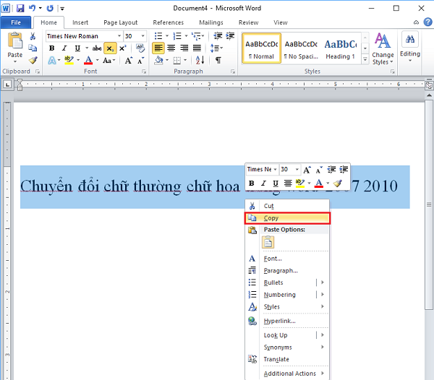
Task: Switch to the Review tab
Action: (249, 22)
